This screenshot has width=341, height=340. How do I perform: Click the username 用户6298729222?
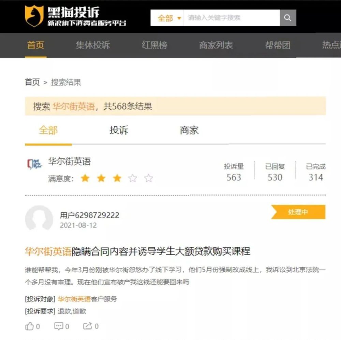(90, 215)
